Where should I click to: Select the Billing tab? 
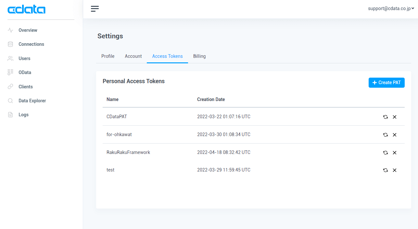[x=199, y=56]
